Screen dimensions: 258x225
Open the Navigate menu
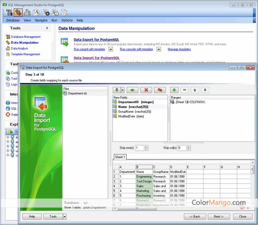41,20
